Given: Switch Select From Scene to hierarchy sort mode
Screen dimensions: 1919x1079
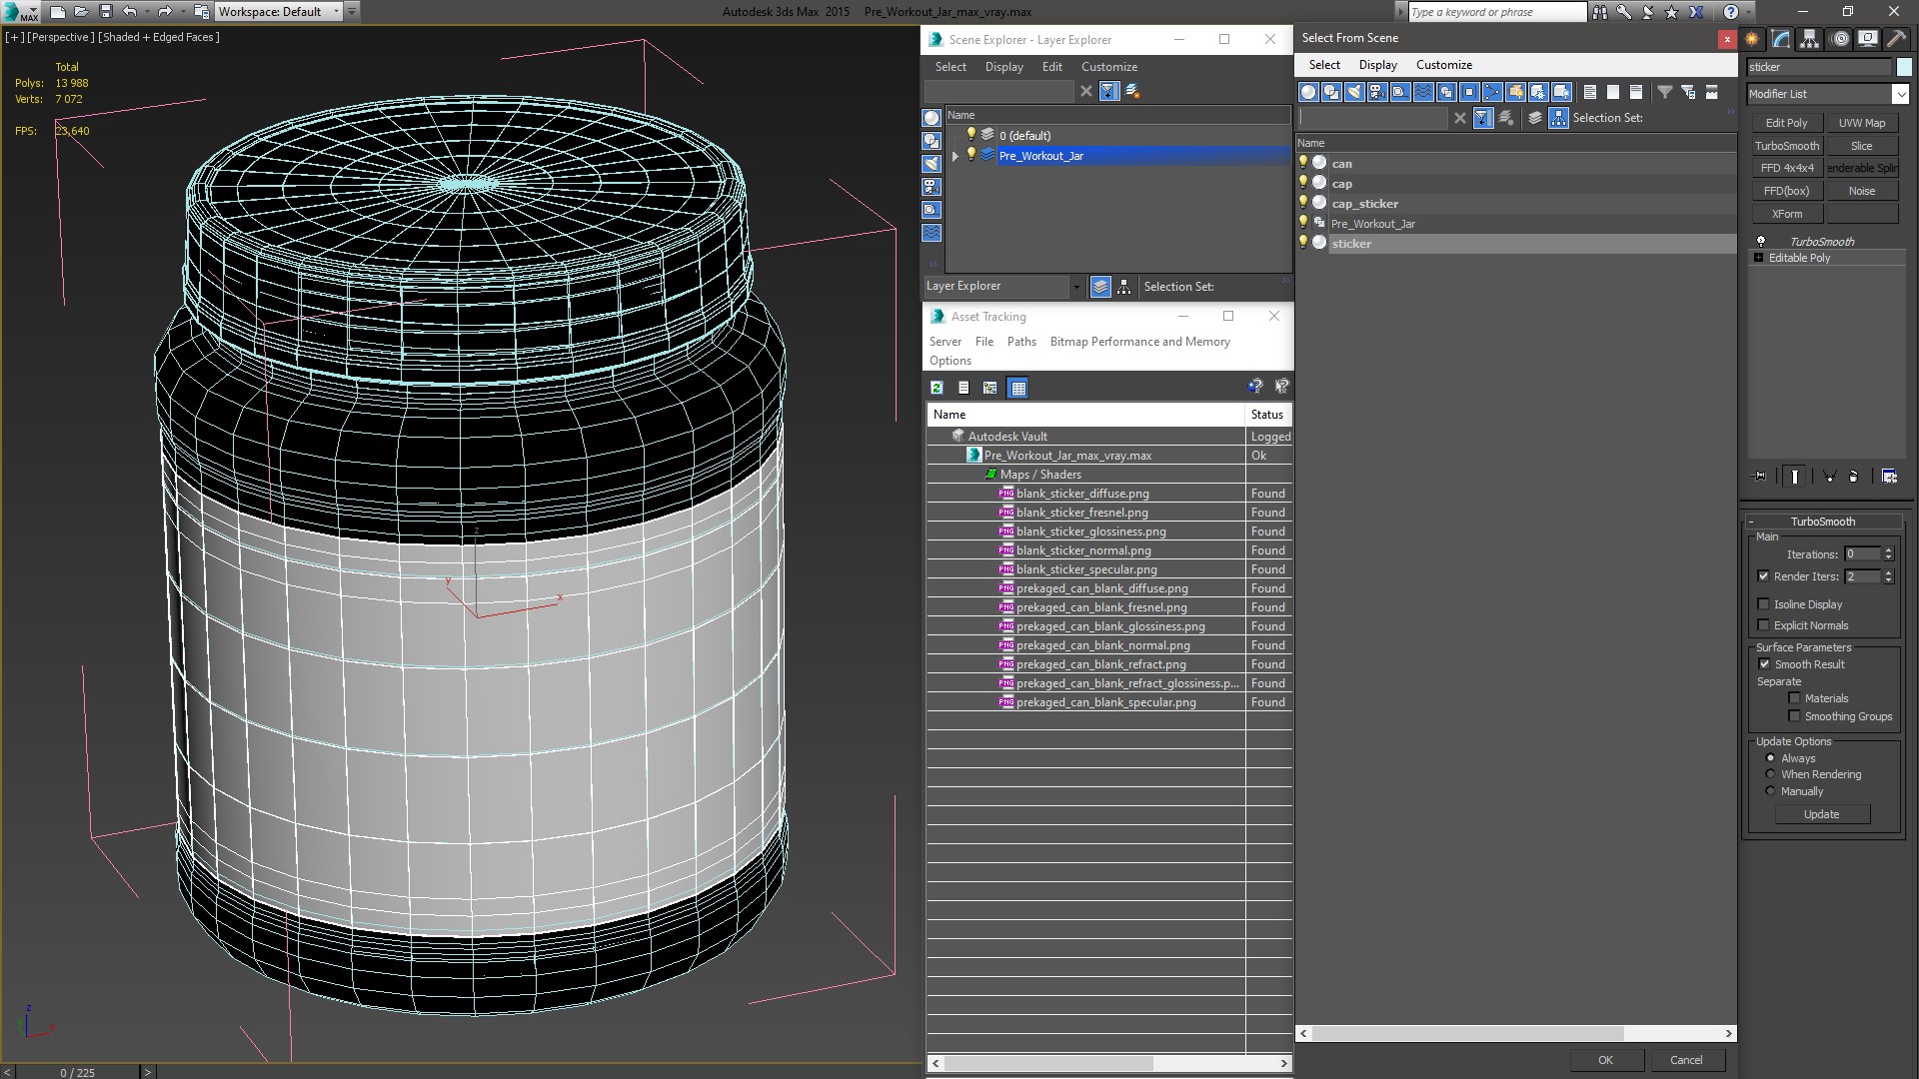Looking at the screenshot, I should (x=1558, y=118).
